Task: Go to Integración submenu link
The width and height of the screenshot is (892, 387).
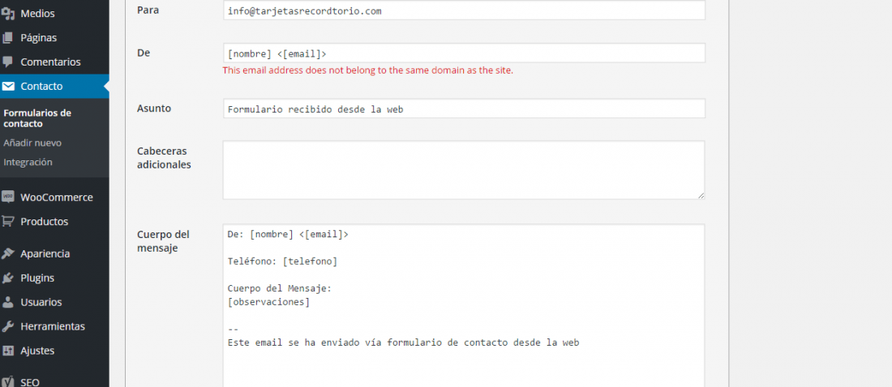Action: [28, 162]
